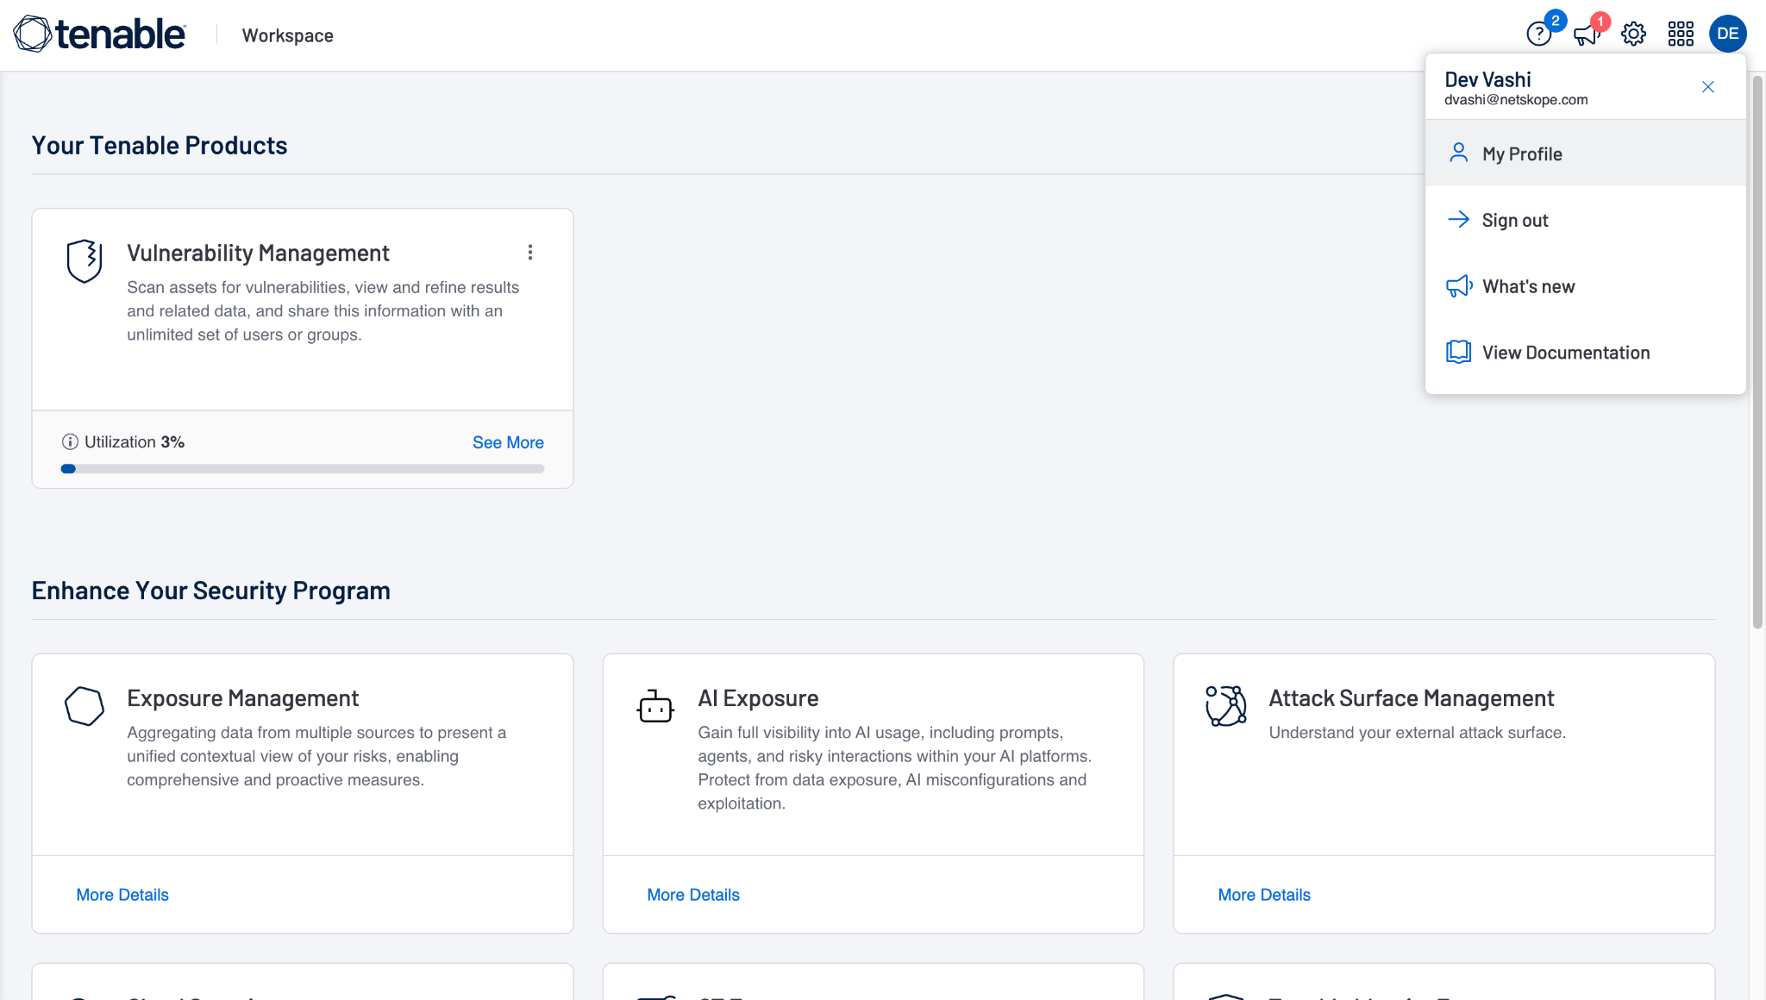1766x1000 pixels.
Task: Click the Vulnerability Management shield icon
Action: (x=85, y=261)
